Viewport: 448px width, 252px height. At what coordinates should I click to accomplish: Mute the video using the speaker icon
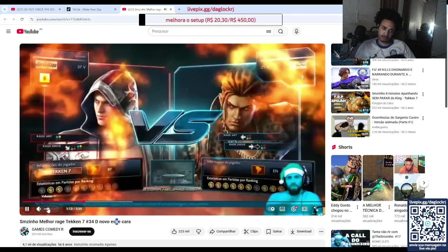38,209
